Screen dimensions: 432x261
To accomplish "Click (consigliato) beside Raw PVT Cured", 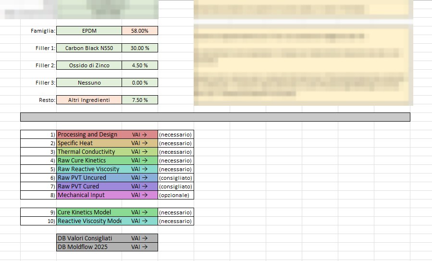I will (176, 186).
